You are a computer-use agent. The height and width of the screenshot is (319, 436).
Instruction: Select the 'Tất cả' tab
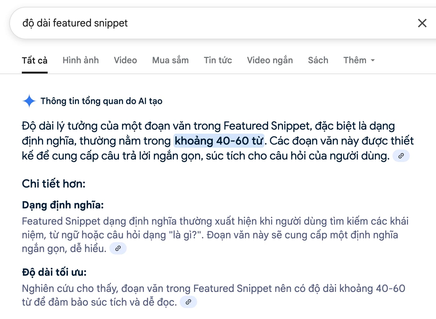pyautogui.click(x=35, y=60)
